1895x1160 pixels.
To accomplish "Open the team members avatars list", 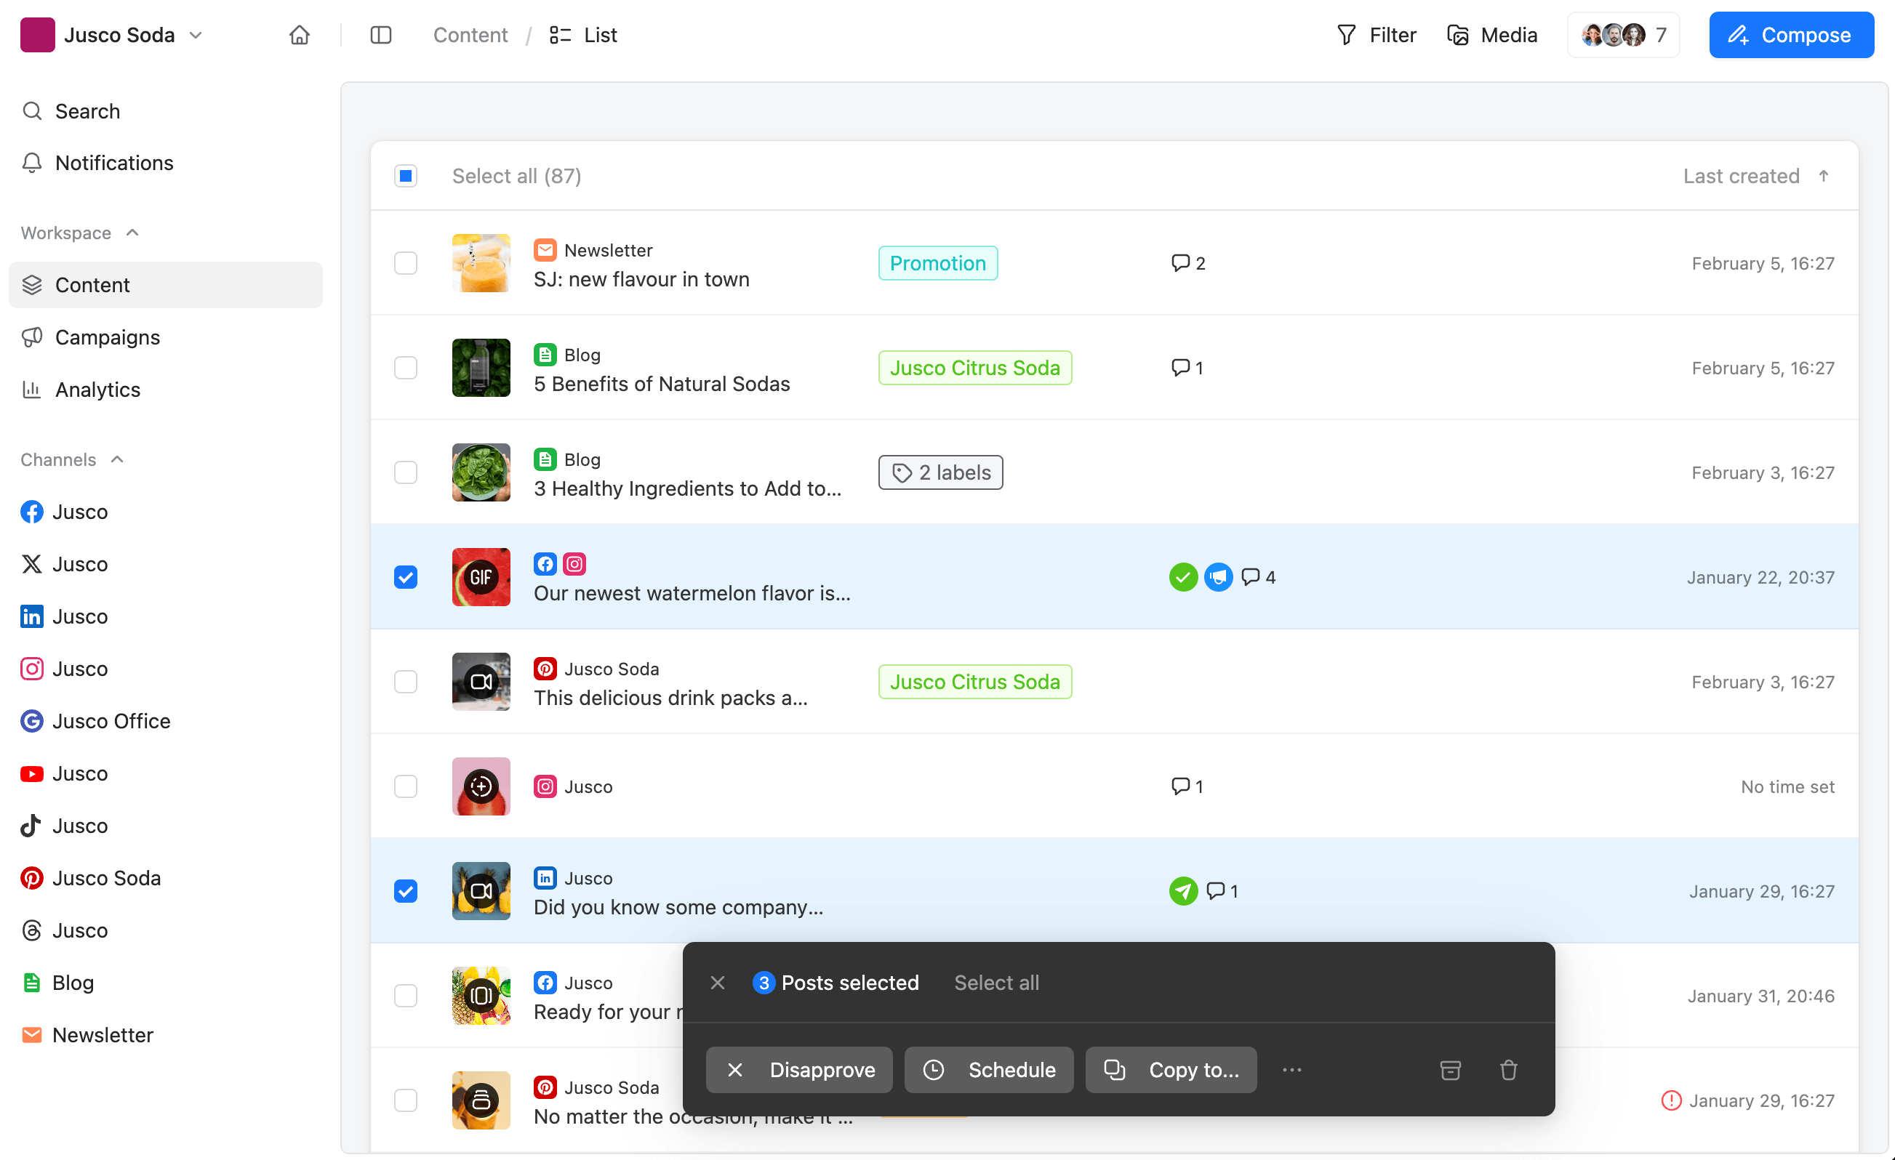I will click(1623, 36).
